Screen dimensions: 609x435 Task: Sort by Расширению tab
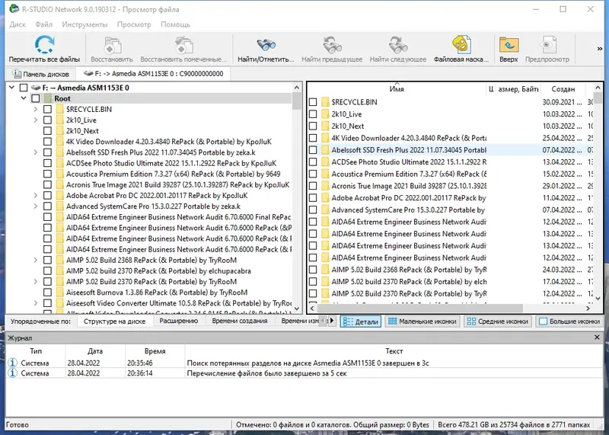point(179,321)
